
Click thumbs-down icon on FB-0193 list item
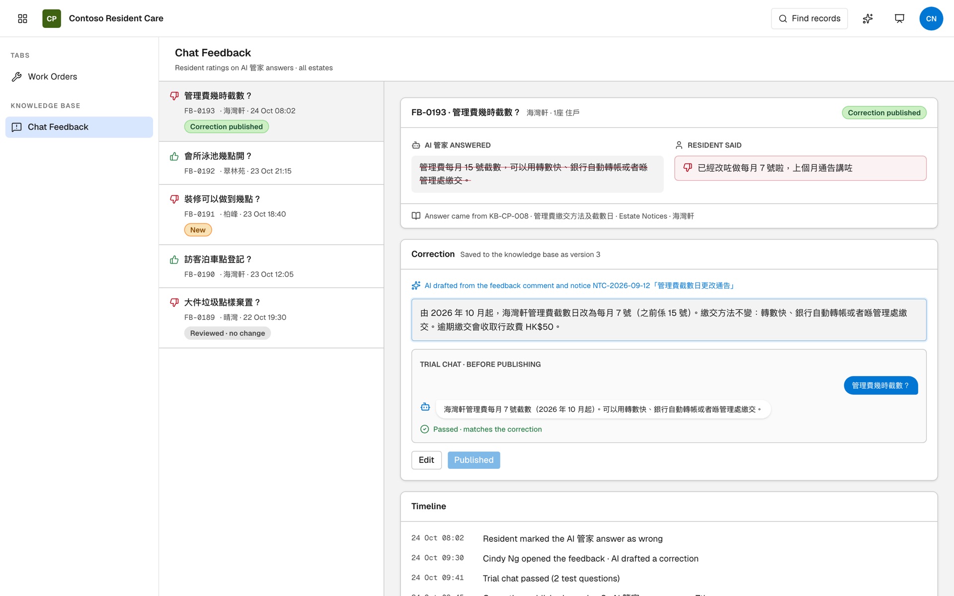(x=174, y=96)
